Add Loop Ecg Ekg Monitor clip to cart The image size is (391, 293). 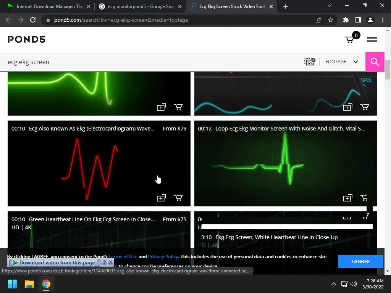364,198
